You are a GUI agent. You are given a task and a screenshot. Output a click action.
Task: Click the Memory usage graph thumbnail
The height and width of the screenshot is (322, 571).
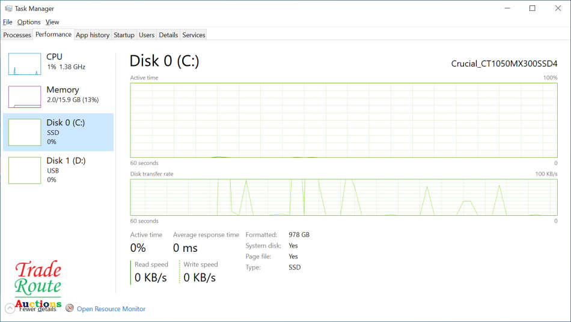[25, 97]
